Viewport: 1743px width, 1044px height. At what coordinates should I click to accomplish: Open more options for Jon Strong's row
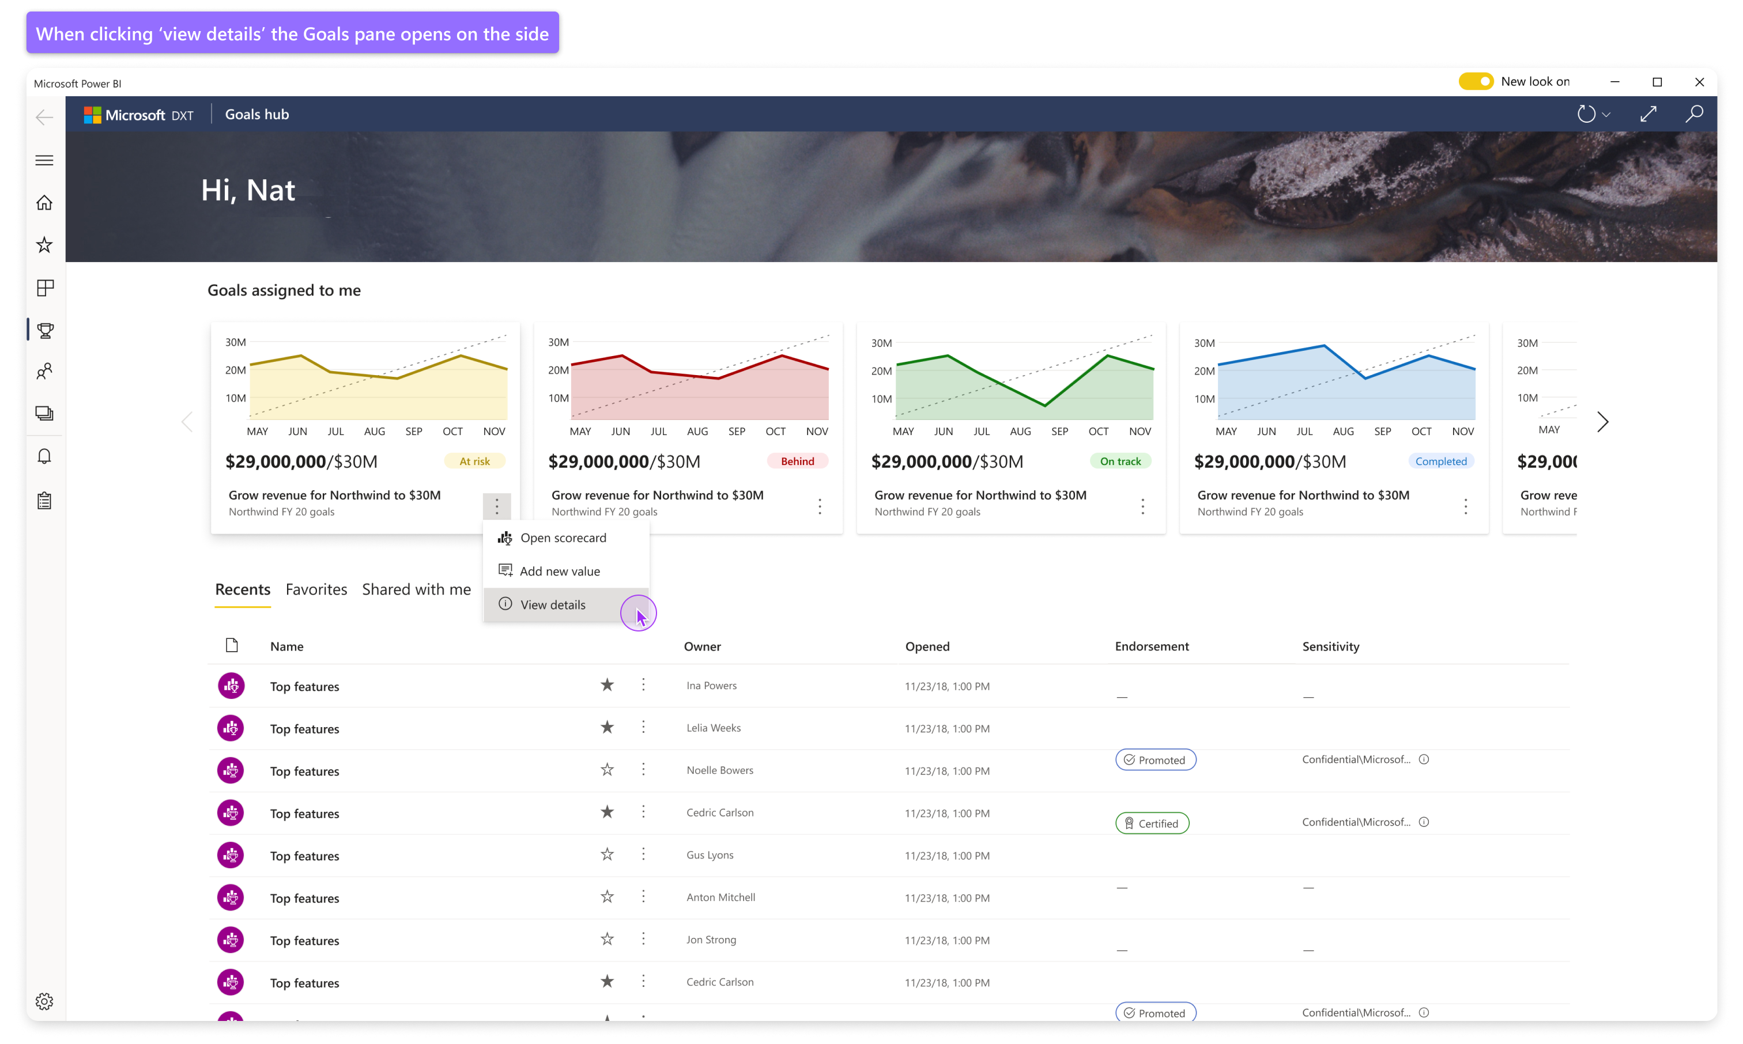point(643,939)
